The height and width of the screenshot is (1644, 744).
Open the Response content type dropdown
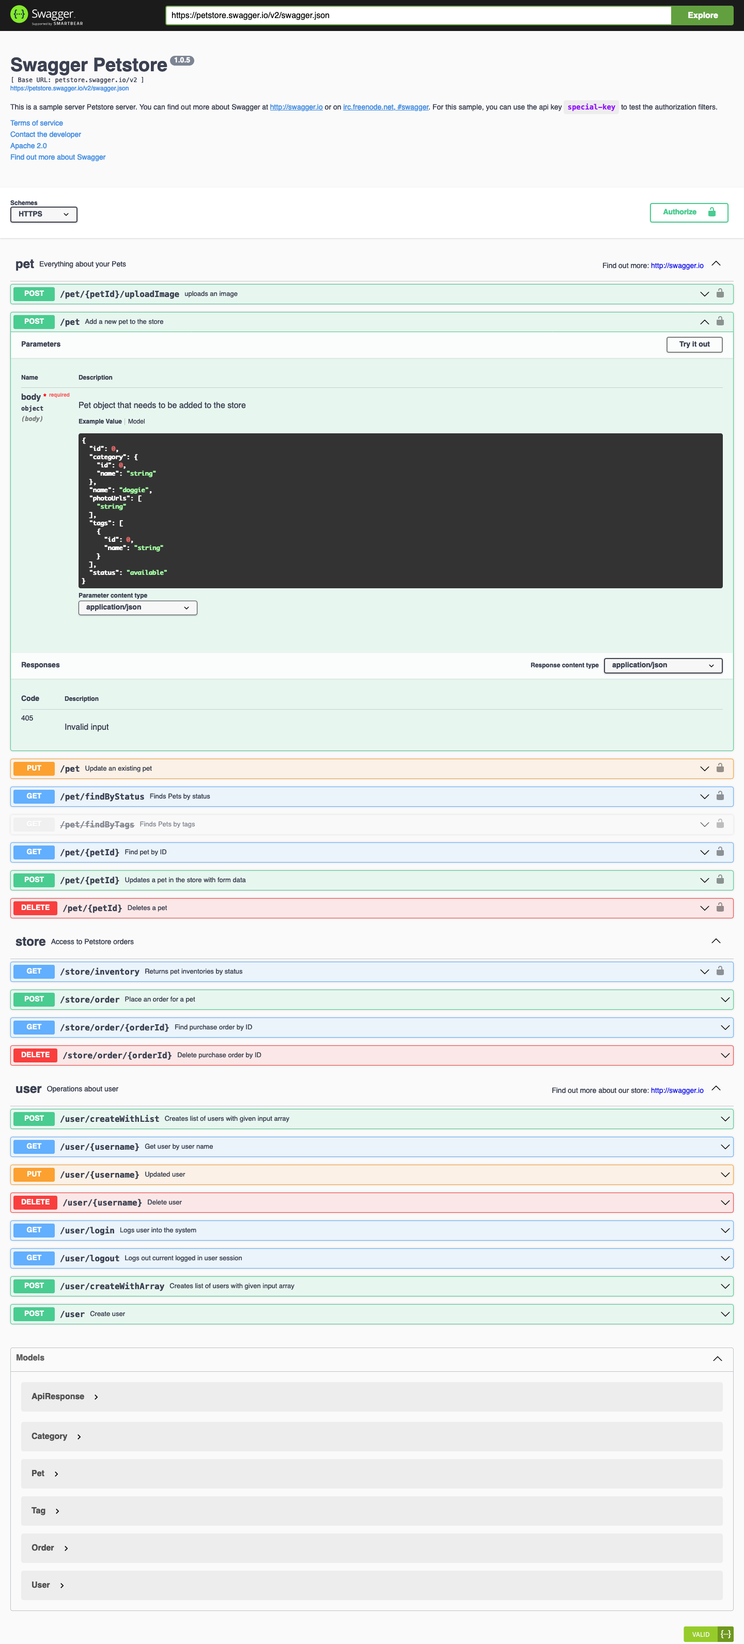pyautogui.click(x=663, y=665)
